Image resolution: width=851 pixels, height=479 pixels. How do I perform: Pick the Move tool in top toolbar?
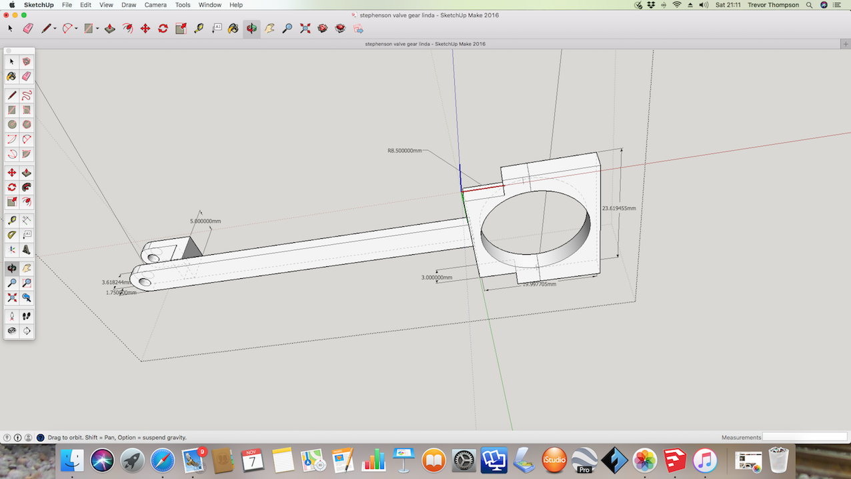pyautogui.click(x=145, y=29)
